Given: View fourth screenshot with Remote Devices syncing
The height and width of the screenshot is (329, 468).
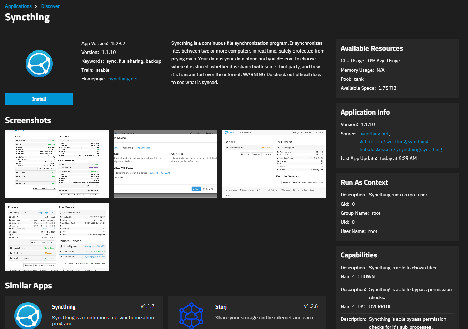Looking at the screenshot, I should tap(57, 237).
